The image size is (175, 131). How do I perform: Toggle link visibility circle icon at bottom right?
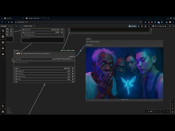(x=172, y=112)
